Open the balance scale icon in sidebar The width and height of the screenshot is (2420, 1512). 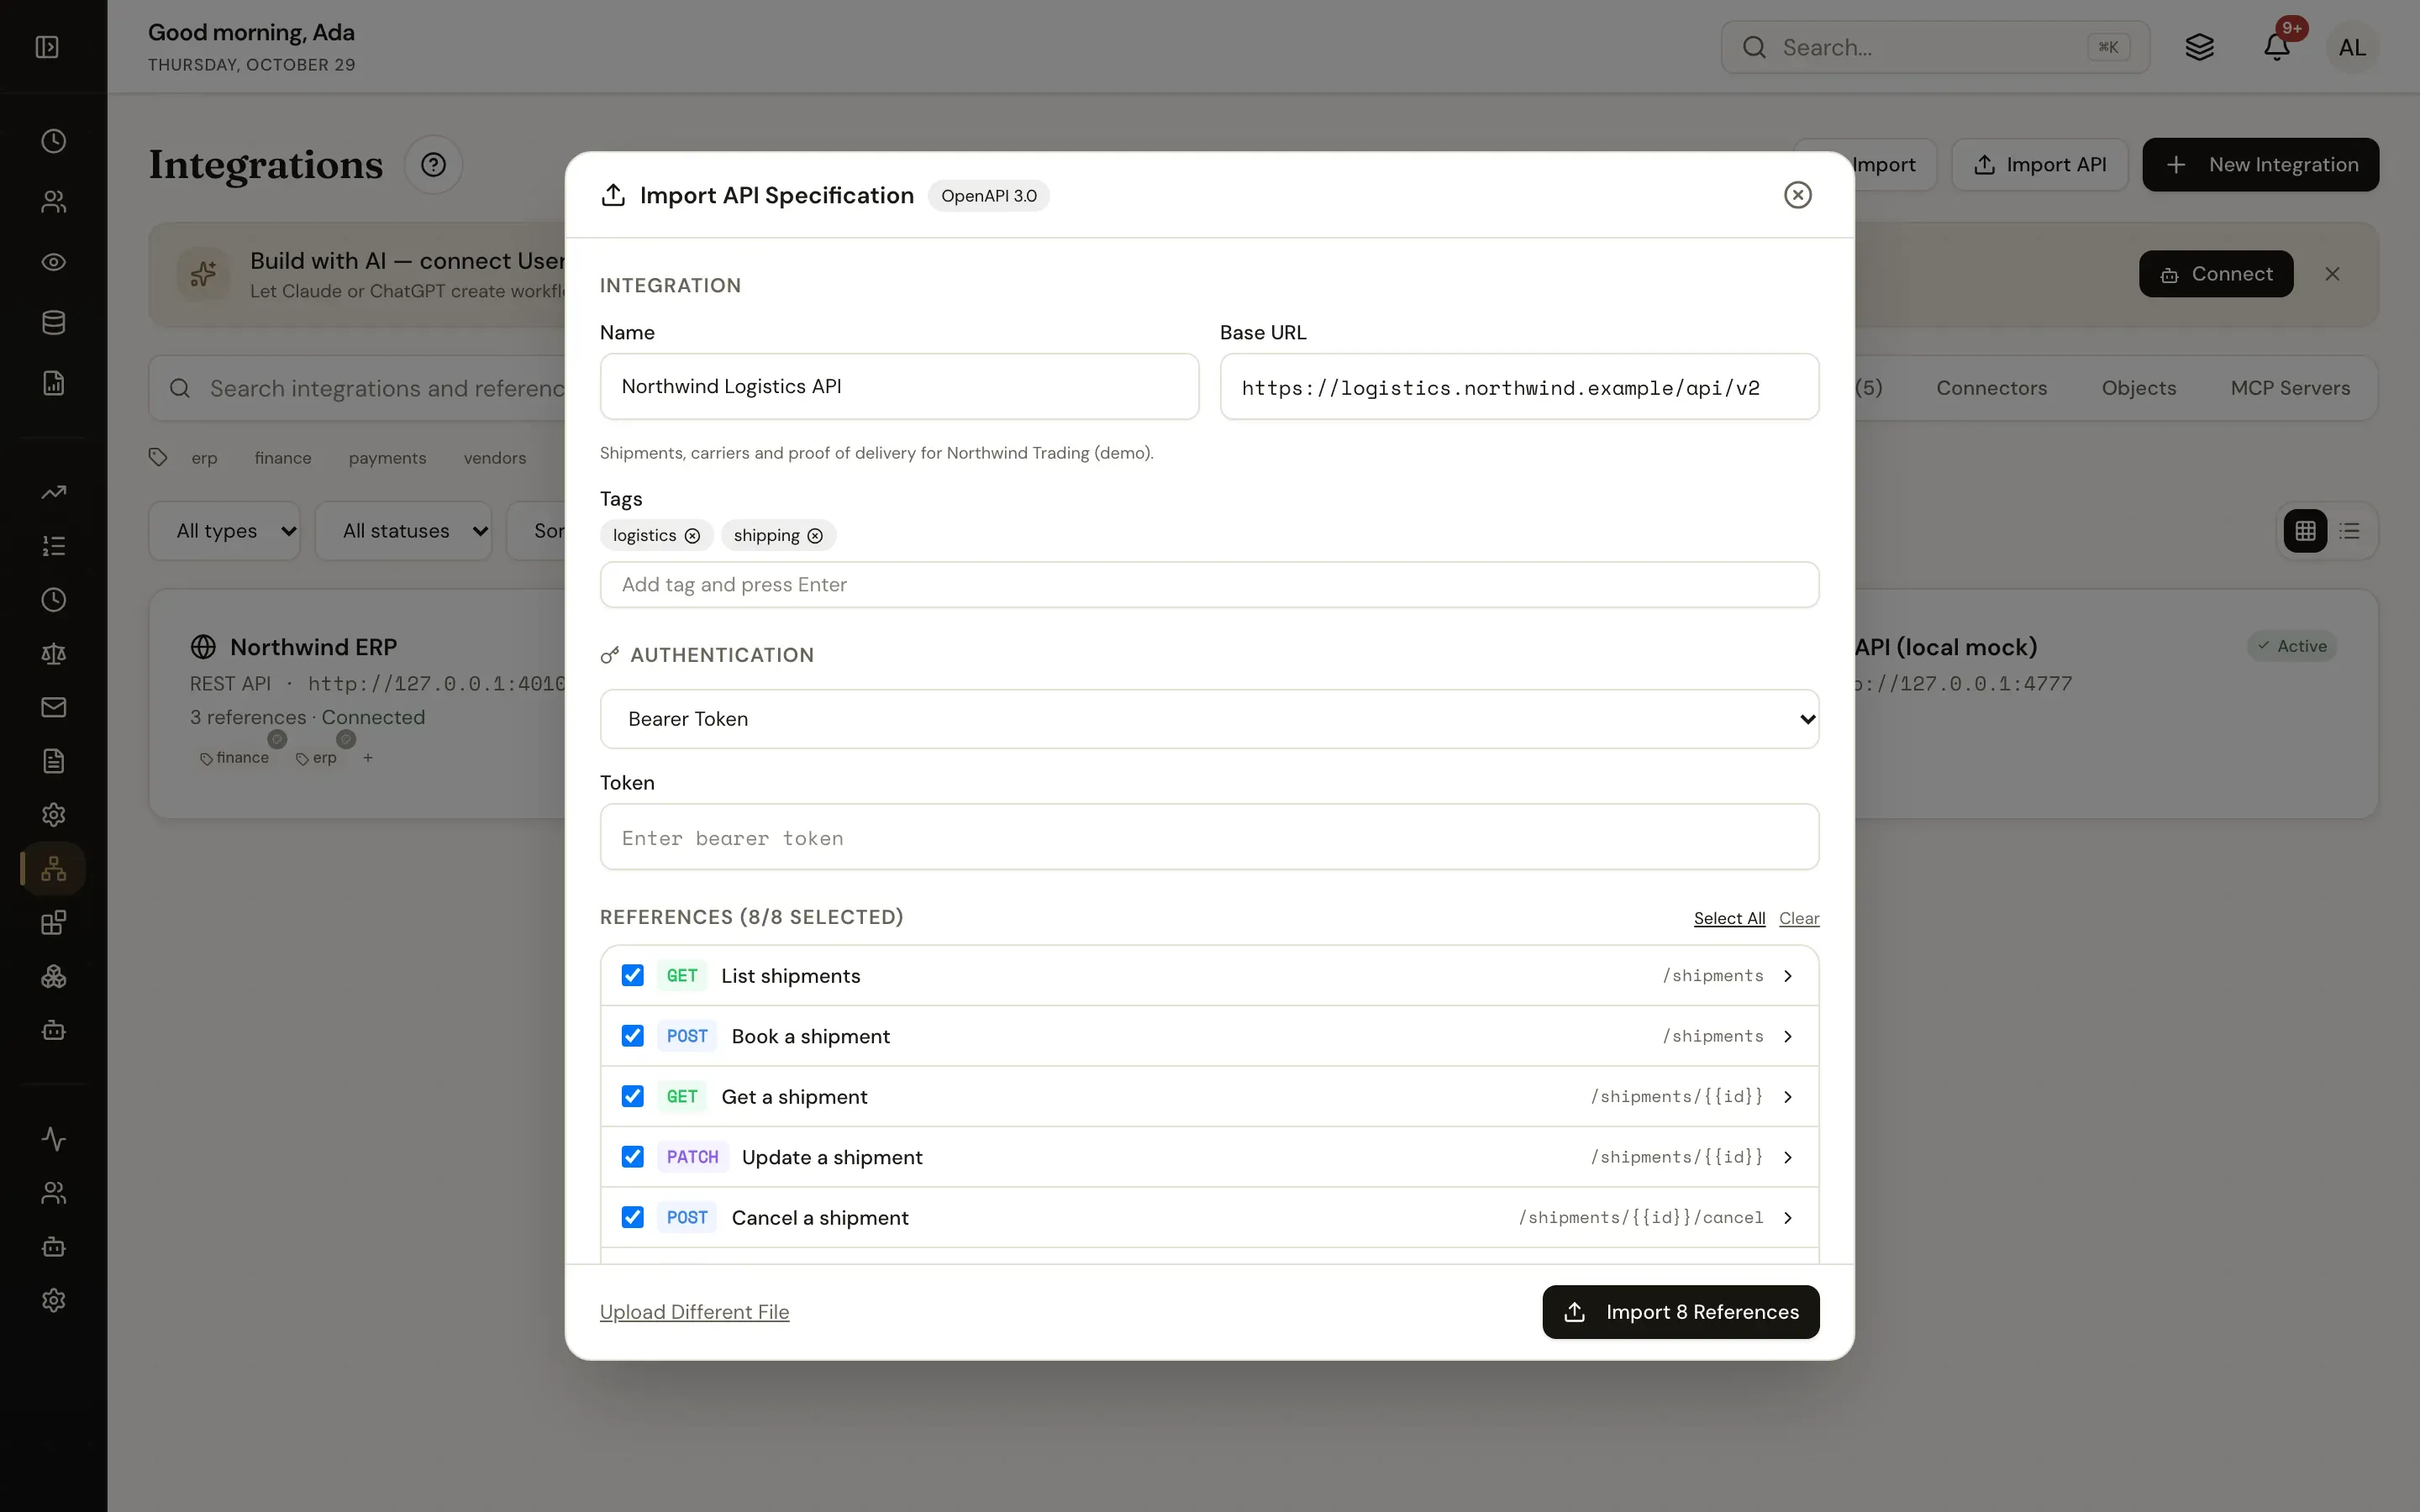pos(54,653)
